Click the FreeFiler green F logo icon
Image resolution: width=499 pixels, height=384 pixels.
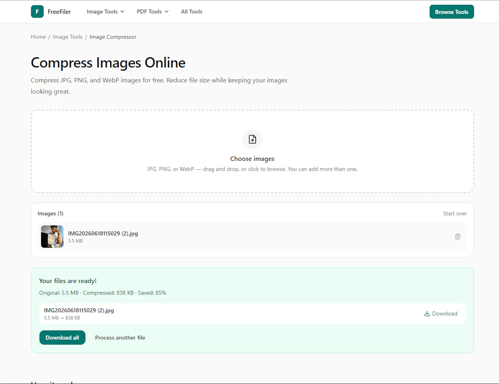pyautogui.click(x=37, y=12)
